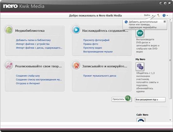Image resolution: width=173 pixels, height=132 pixels.
Task: Expand the Войти dropdown arrow
Action: pyautogui.click(x=153, y=15)
